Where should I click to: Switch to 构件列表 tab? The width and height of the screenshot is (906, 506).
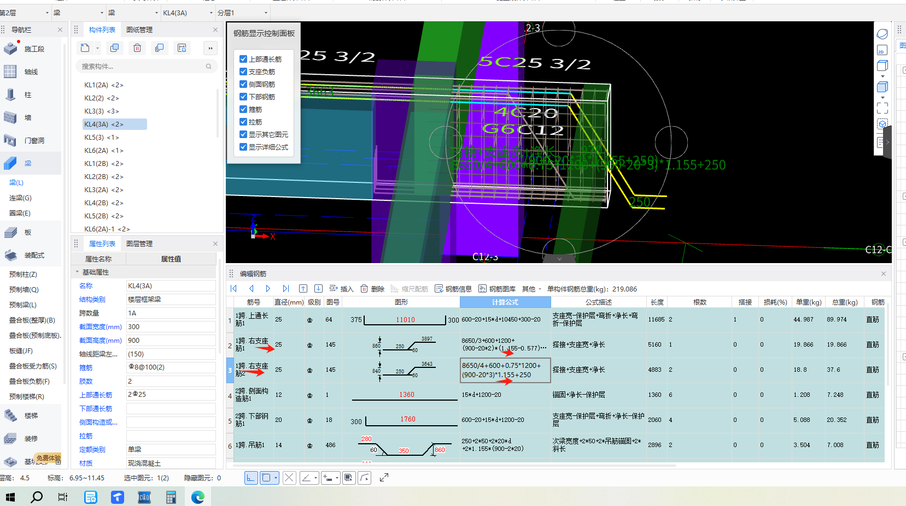102,30
